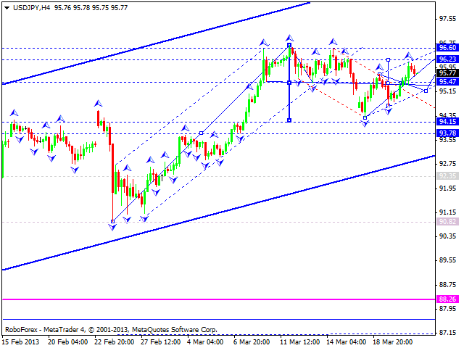This screenshot has width=464, height=348.
Task: Select the gray 90.82 price label
Action: 447,222
